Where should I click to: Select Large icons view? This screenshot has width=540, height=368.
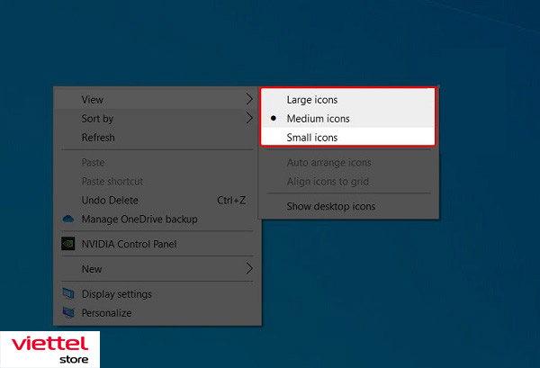[x=348, y=100]
